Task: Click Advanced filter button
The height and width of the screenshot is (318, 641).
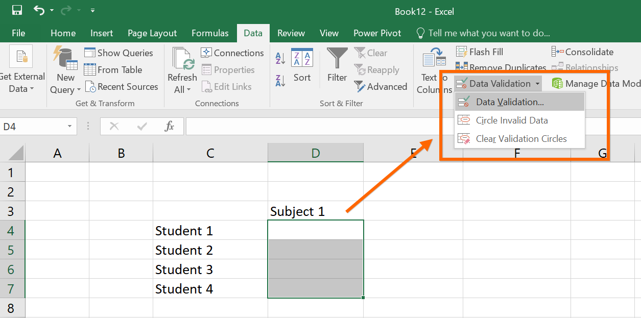Action: [381, 87]
